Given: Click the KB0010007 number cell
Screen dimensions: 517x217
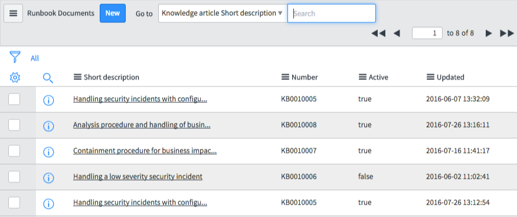Looking at the screenshot, I should pos(299,151).
